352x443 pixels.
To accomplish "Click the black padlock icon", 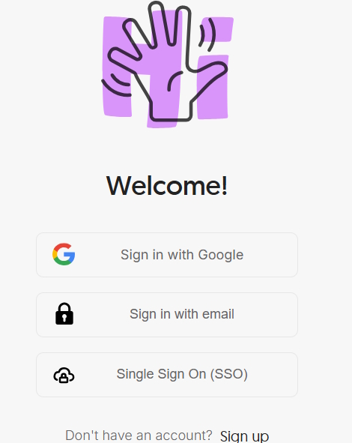I will pyautogui.click(x=64, y=314).
